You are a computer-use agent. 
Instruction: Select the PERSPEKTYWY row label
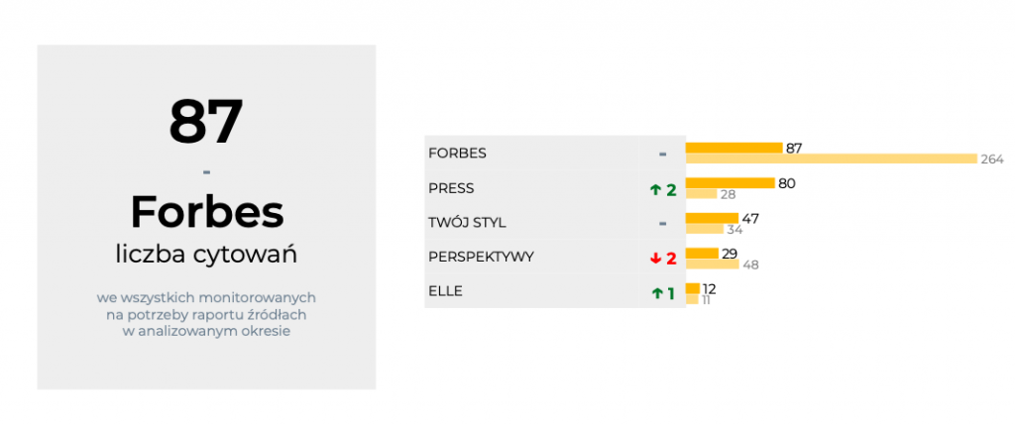click(x=481, y=257)
